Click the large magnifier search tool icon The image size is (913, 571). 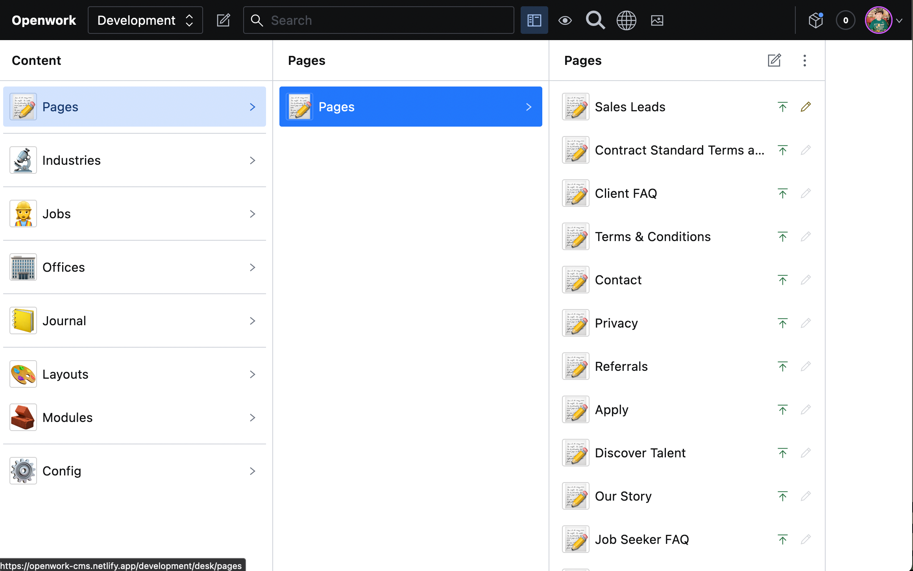tap(595, 20)
